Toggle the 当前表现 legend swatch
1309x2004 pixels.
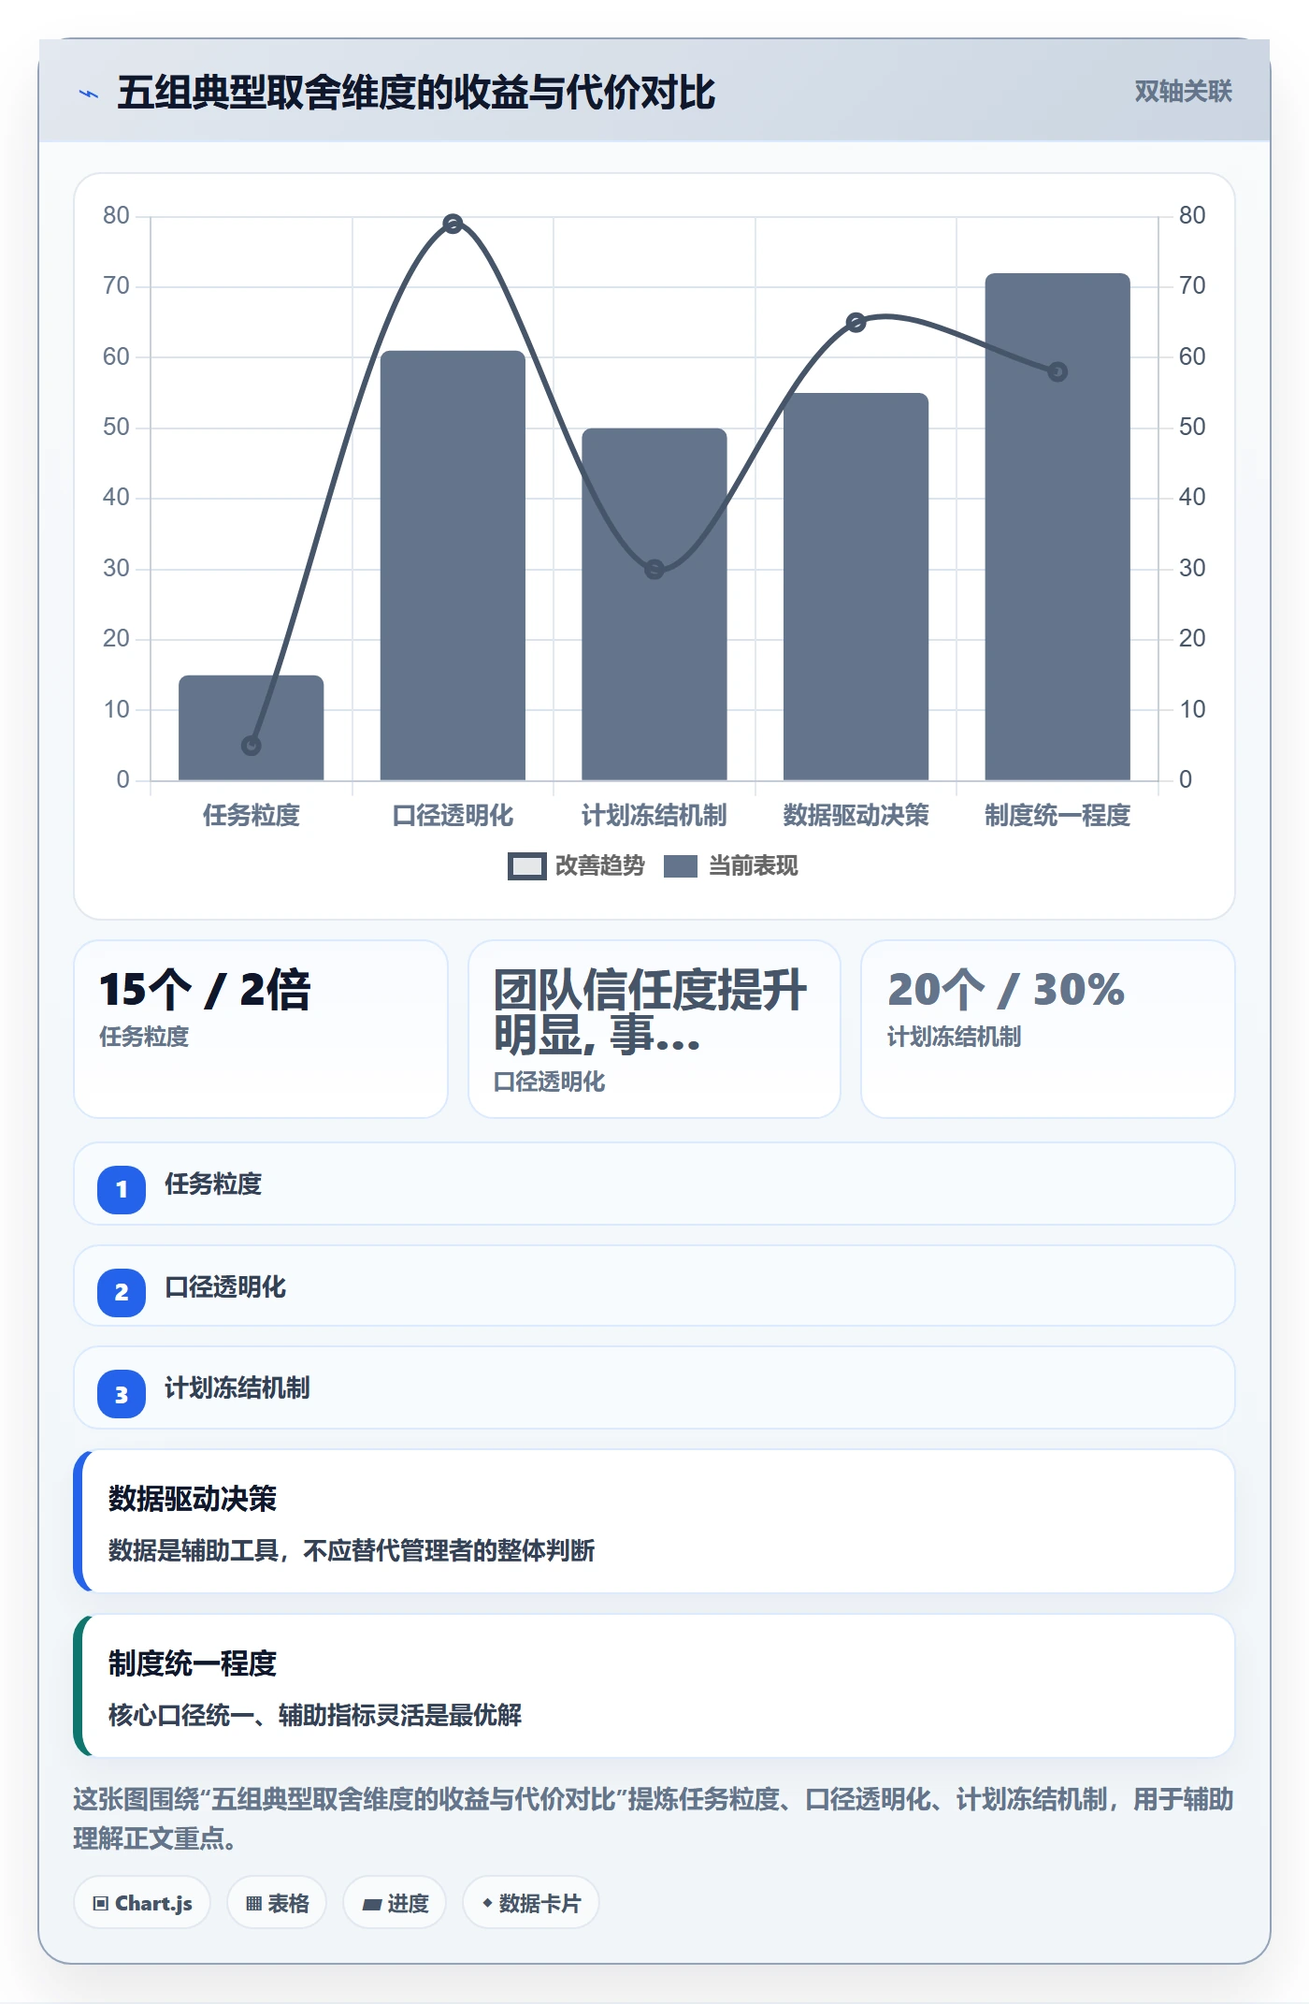pos(680,866)
